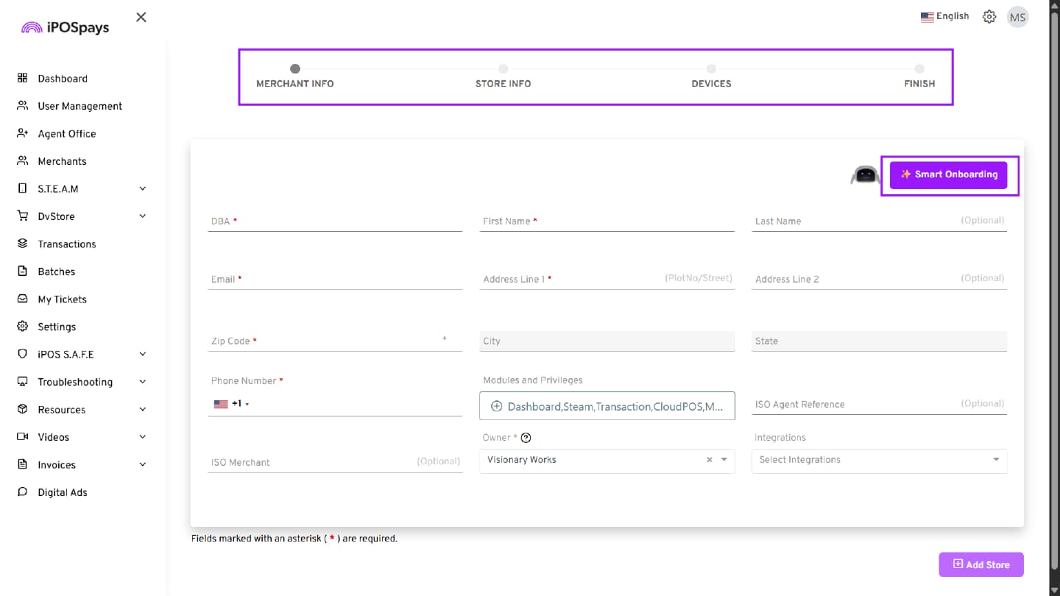Click the Owner help question mark icon
This screenshot has width=1060, height=596.
tap(526, 438)
